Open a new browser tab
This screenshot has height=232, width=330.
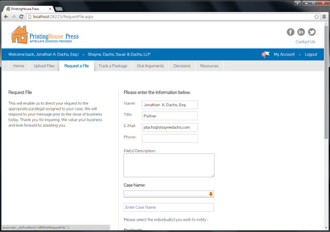pos(59,9)
